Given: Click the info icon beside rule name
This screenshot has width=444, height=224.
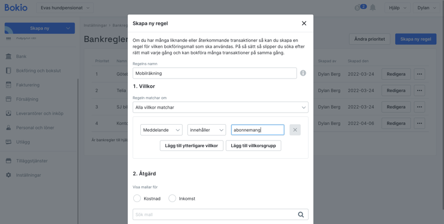Looking at the screenshot, I should pos(303,73).
